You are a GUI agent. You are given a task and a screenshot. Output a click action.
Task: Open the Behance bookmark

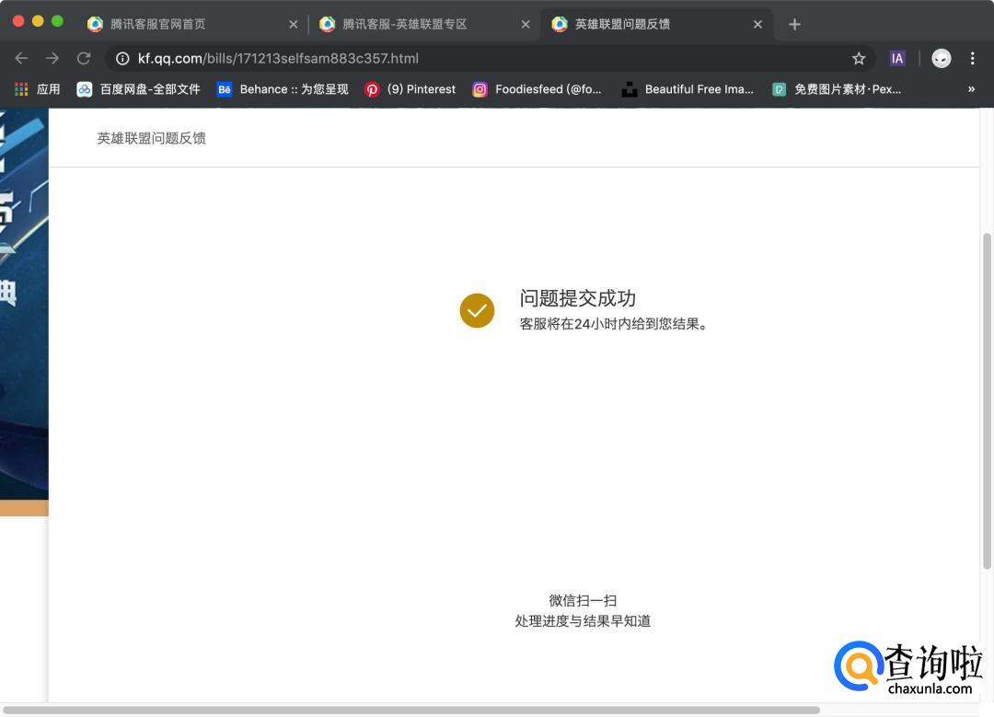tap(283, 89)
